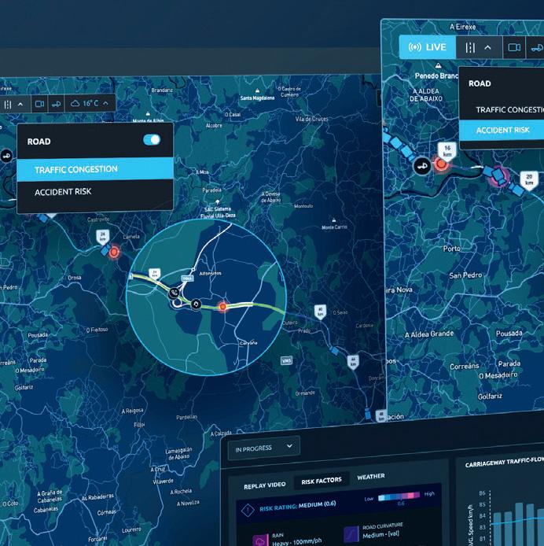The image size is (544, 546).
Task: Collapse road layers chevron in right map toolbar
Action: coord(487,47)
